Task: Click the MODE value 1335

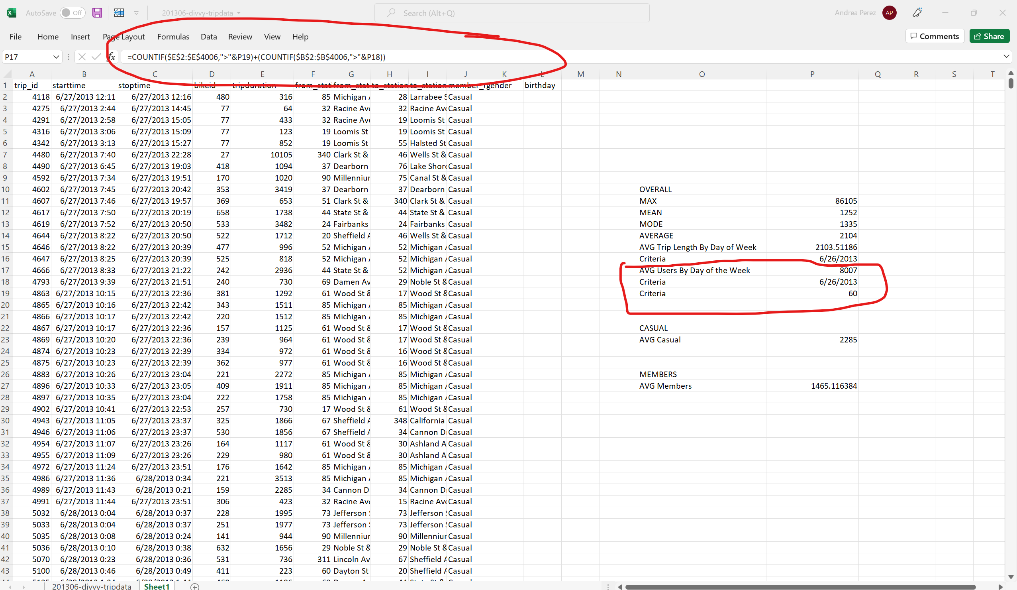Action: tap(812, 224)
